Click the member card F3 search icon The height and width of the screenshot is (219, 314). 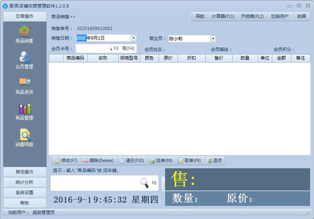click(111, 49)
